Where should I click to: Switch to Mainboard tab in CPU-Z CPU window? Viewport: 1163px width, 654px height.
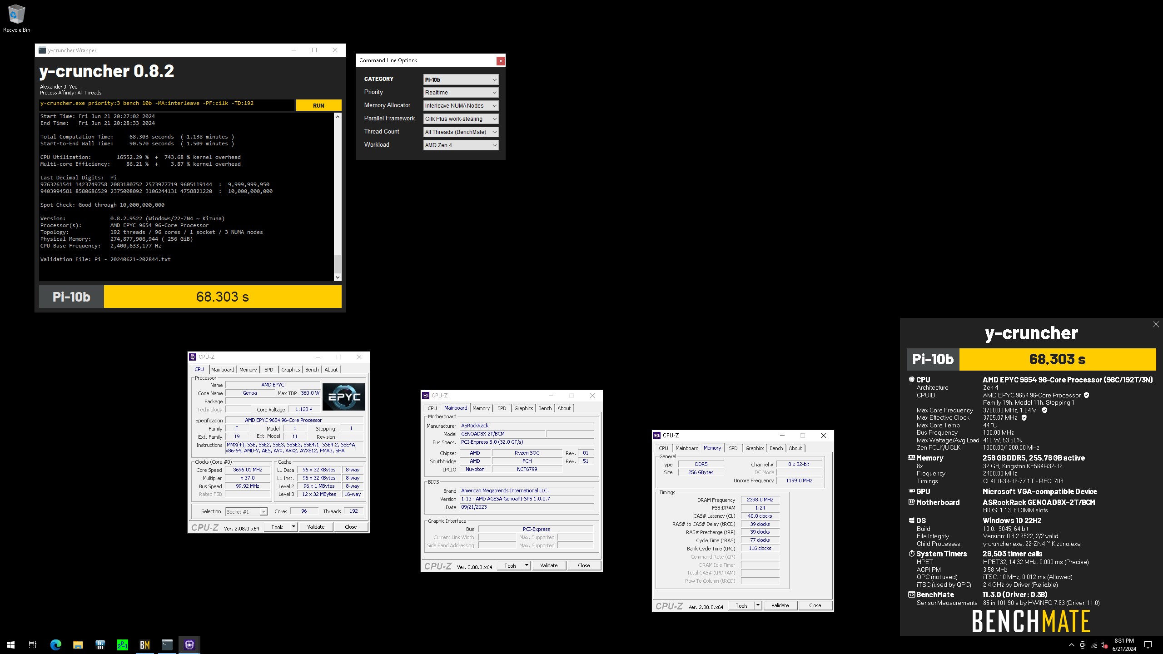[x=223, y=370]
